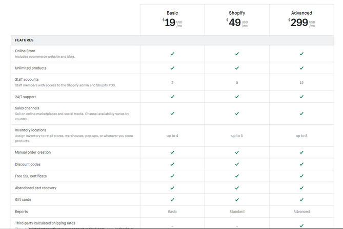Click Discount codes checkmark in Basic column
Screen dimensions: 343x229
pos(172,164)
